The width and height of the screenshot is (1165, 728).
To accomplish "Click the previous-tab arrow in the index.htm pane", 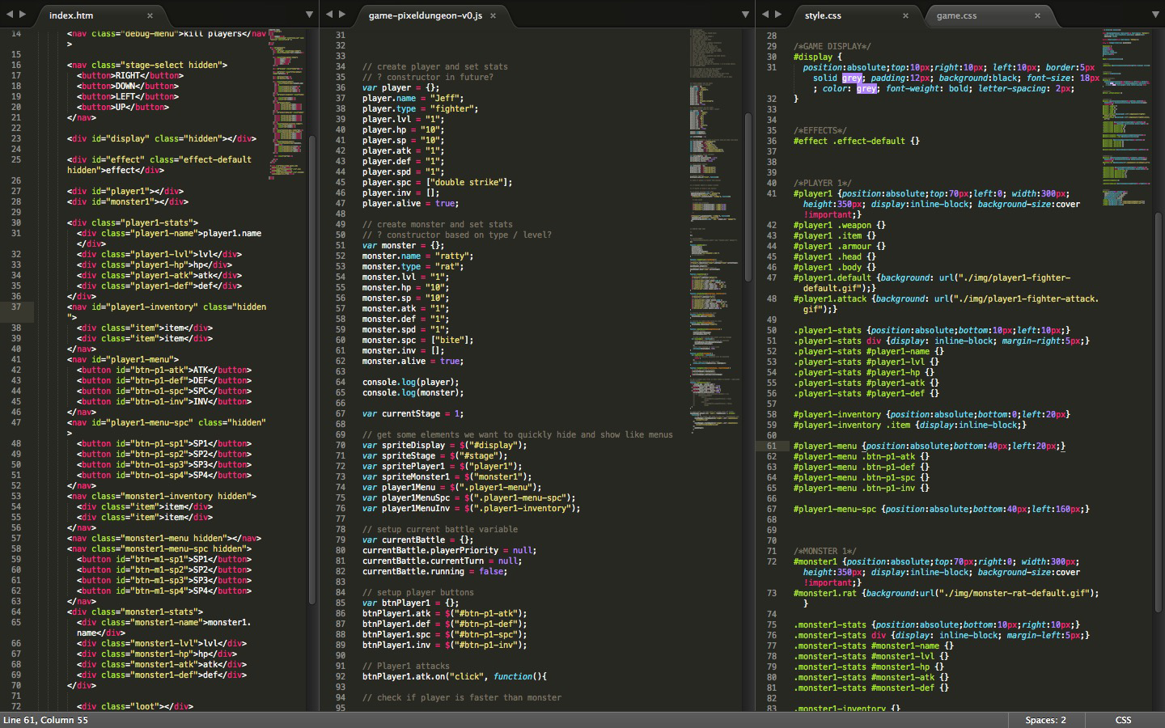I will pyautogui.click(x=9, y=15).
